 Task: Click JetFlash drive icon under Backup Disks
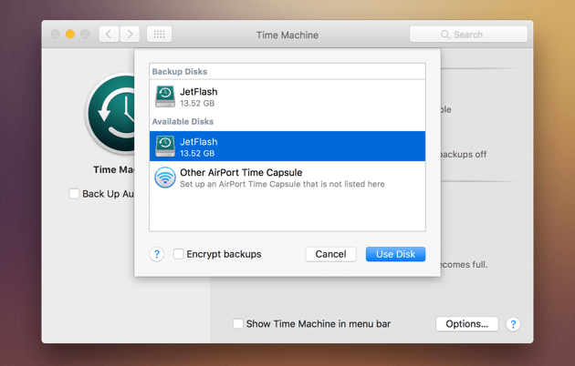[x=165, y=97]
